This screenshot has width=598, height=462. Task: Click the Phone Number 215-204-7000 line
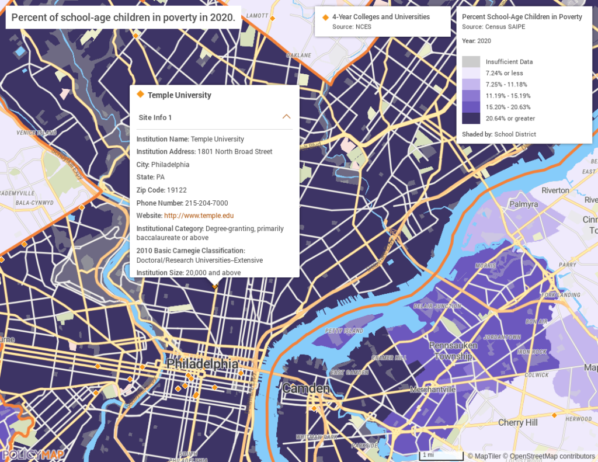click(182, 203)
